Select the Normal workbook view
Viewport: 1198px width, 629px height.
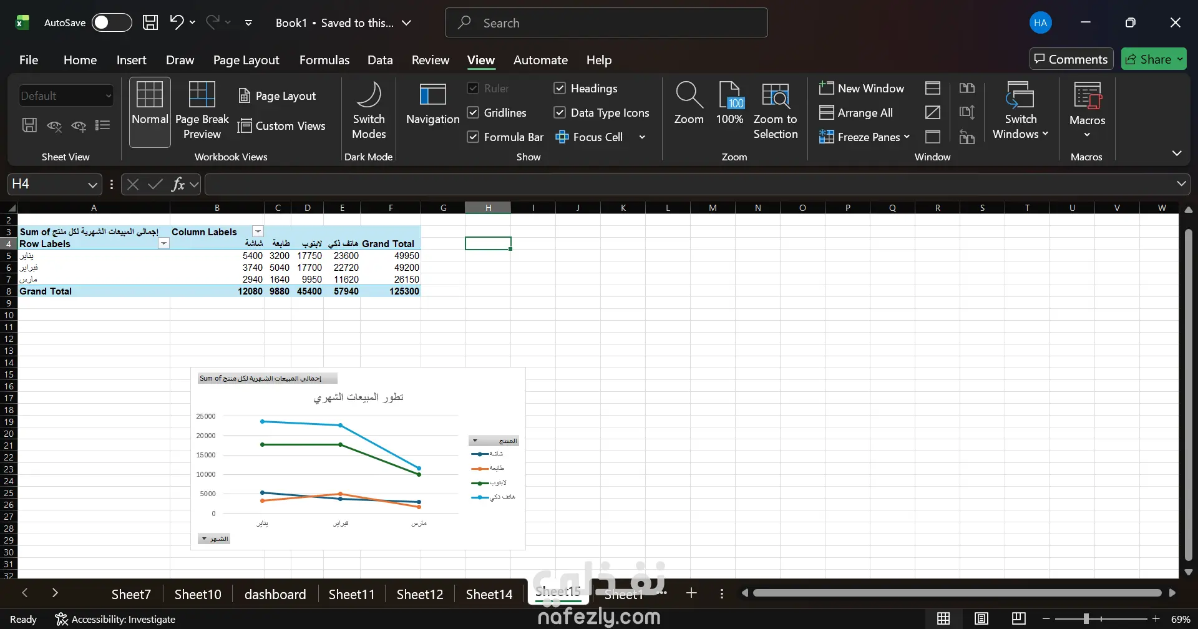(150, 112)
